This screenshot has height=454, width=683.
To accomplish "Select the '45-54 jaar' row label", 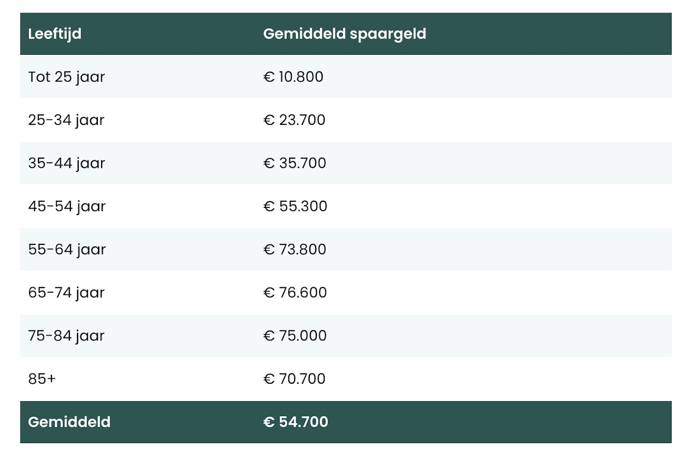I will click(67, 206).
